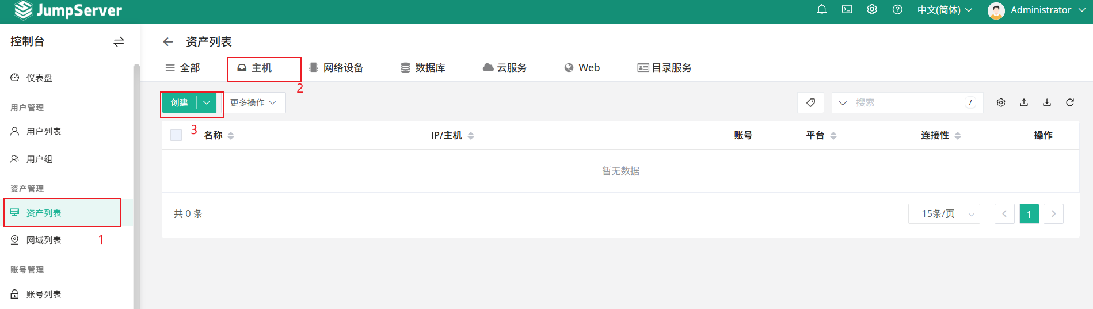The width and height of the screenshot is (1093, 309).
Task: Open 用户组 in the sidebar
Action: coord(67,159)
